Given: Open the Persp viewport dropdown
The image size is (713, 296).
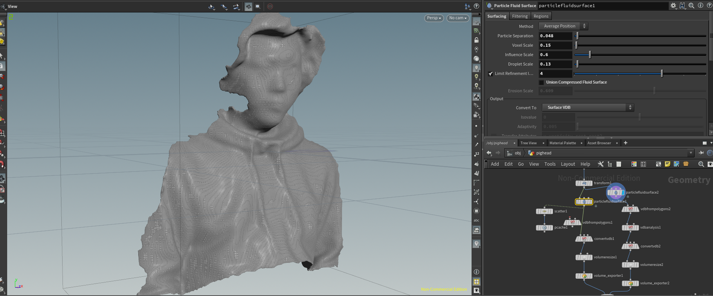Looking at the screenshot, I should click(x=434, y=18).
